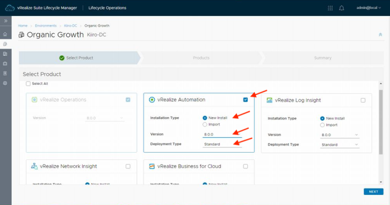Image resolution: width=390 pixels, height=205 pixels.
Task: Go to the Summary wizard step
Action: coord(323,58)
